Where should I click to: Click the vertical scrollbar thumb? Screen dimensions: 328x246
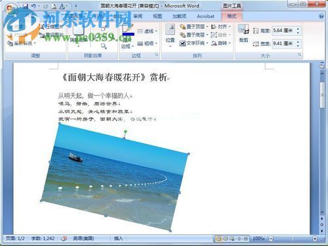pos(322,95)
